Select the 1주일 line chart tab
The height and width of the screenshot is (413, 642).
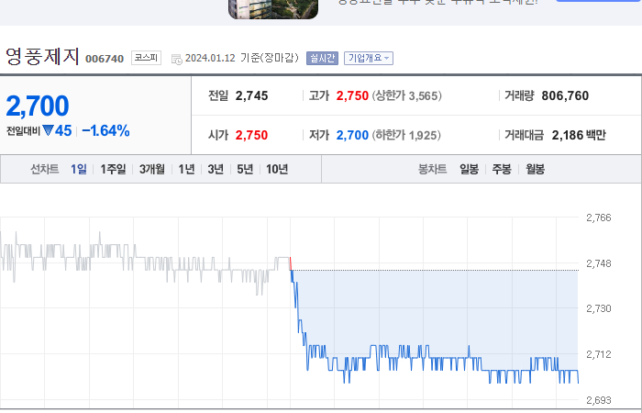[113, 169]
